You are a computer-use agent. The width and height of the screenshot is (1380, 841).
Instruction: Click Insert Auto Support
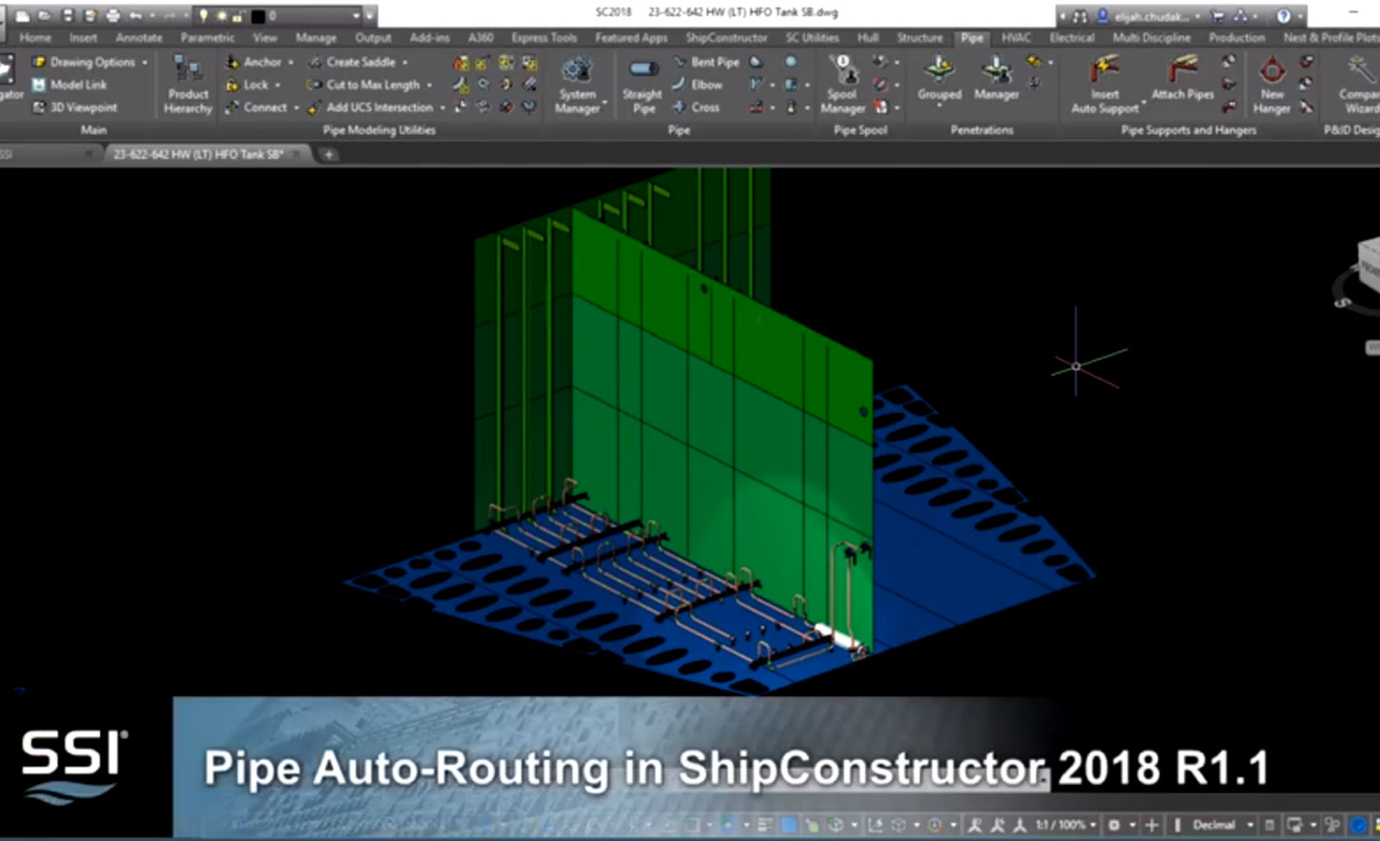pyautogui.click(x=1101, y=84)
